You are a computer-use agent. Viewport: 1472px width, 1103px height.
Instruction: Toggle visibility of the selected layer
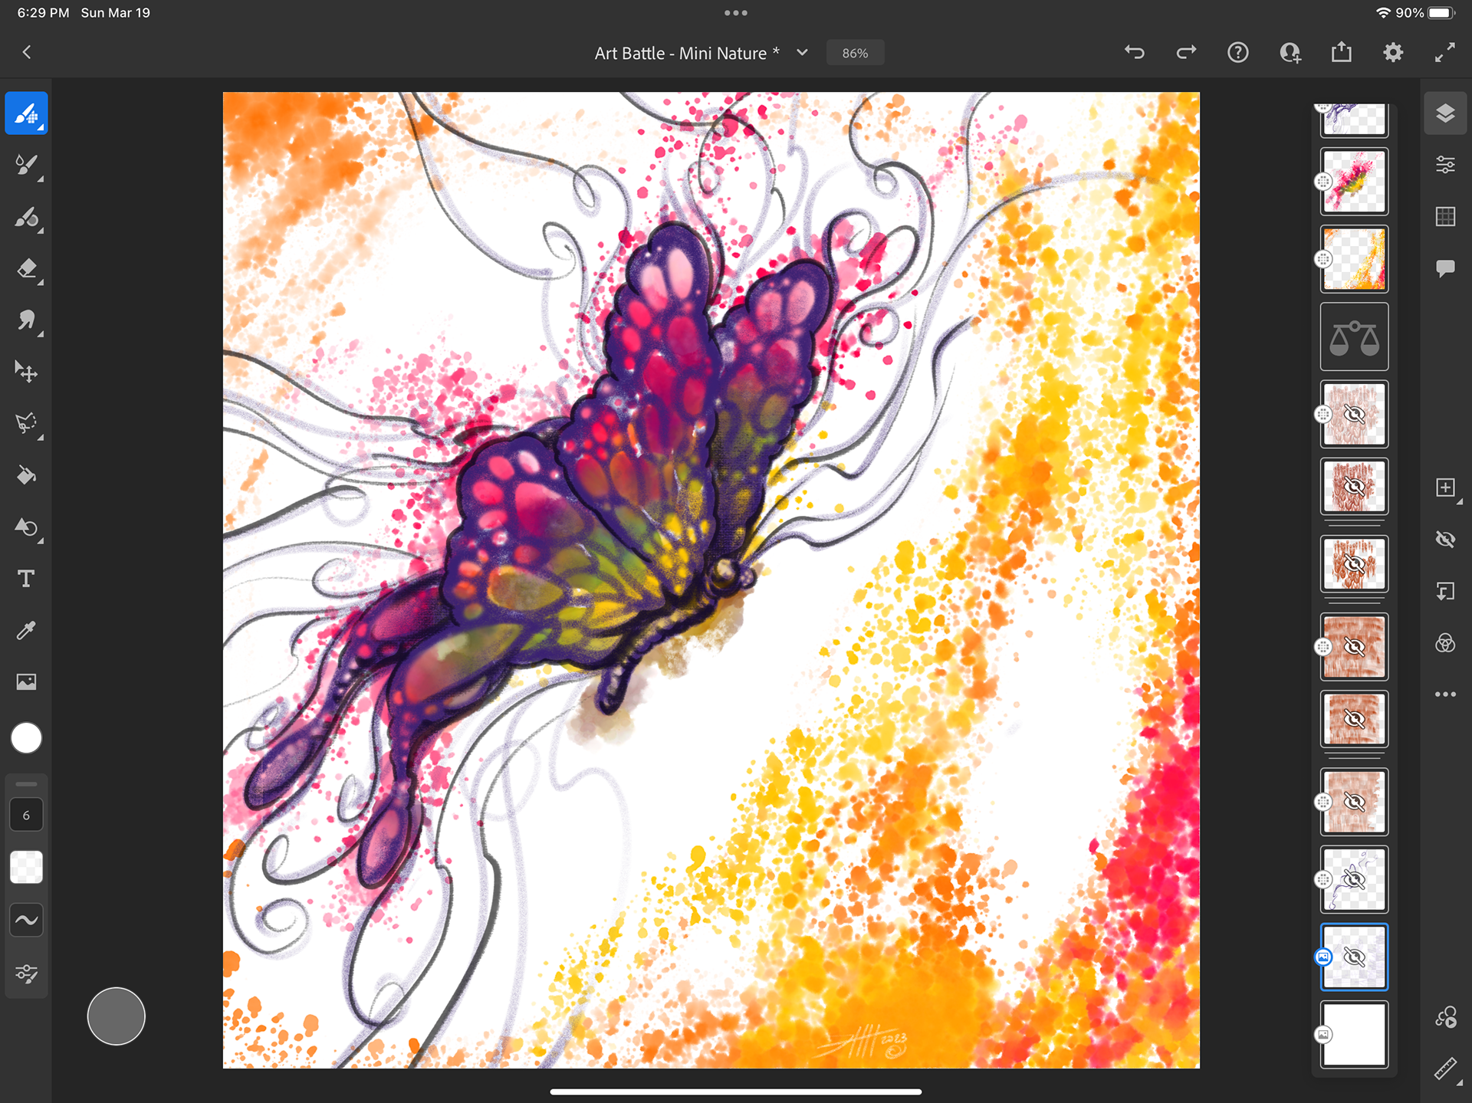1445,540
